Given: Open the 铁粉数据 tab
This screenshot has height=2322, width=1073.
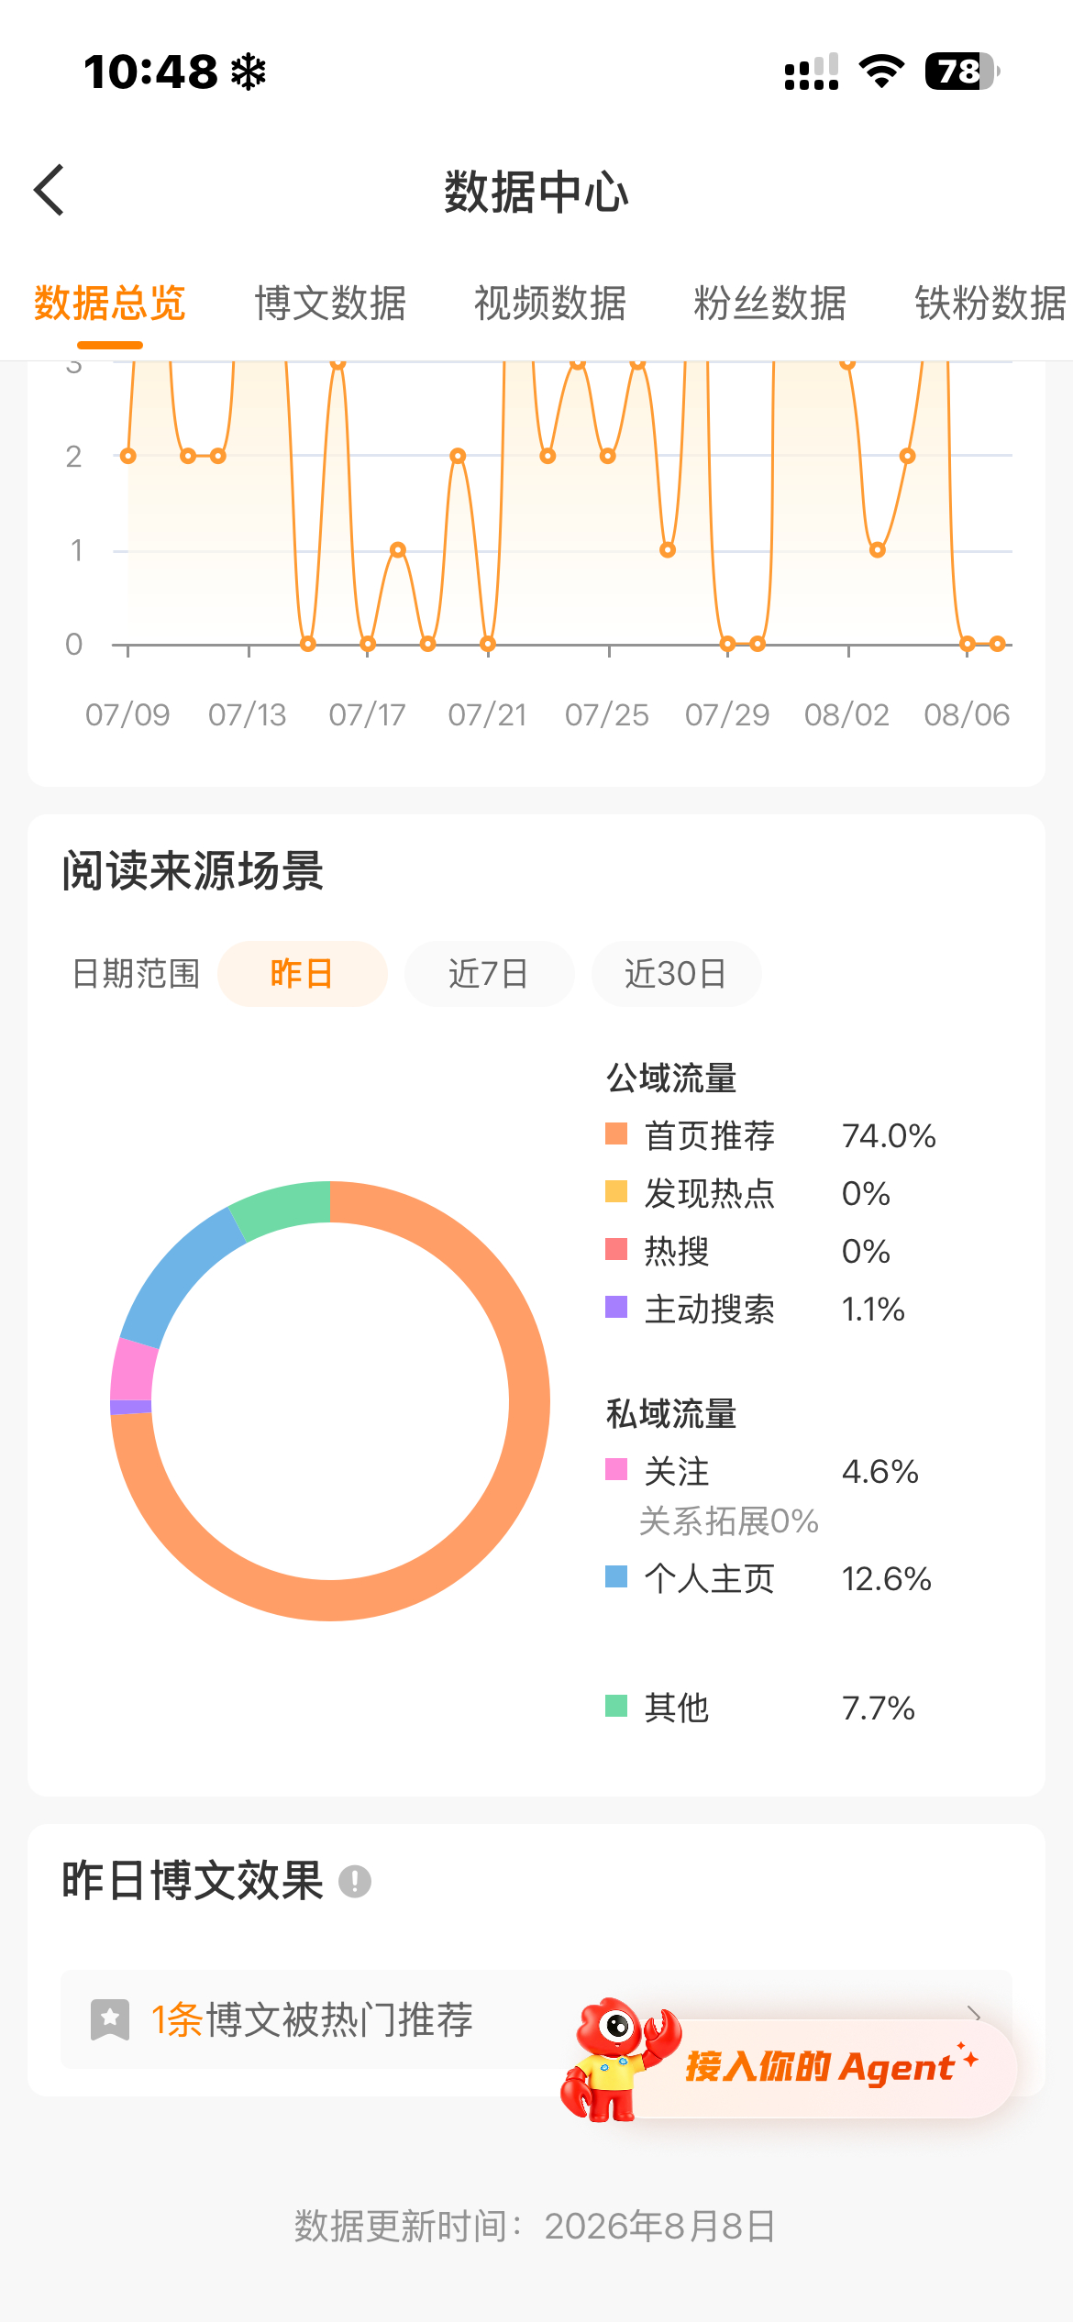Looking at the screenshot, I should pyautogui.click(x=990, y=304).
